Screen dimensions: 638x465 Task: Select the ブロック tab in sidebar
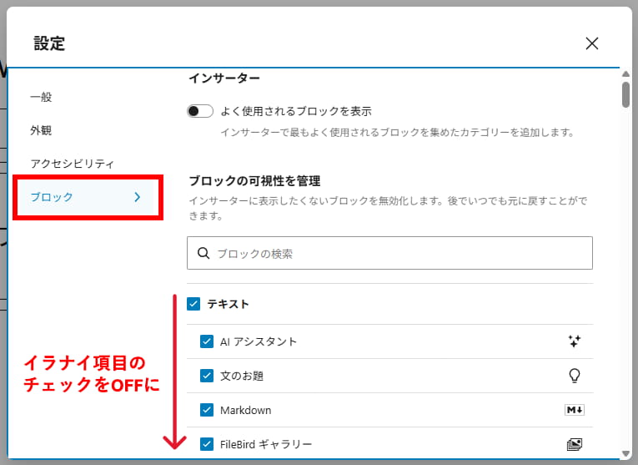click(x=52, y=197)
